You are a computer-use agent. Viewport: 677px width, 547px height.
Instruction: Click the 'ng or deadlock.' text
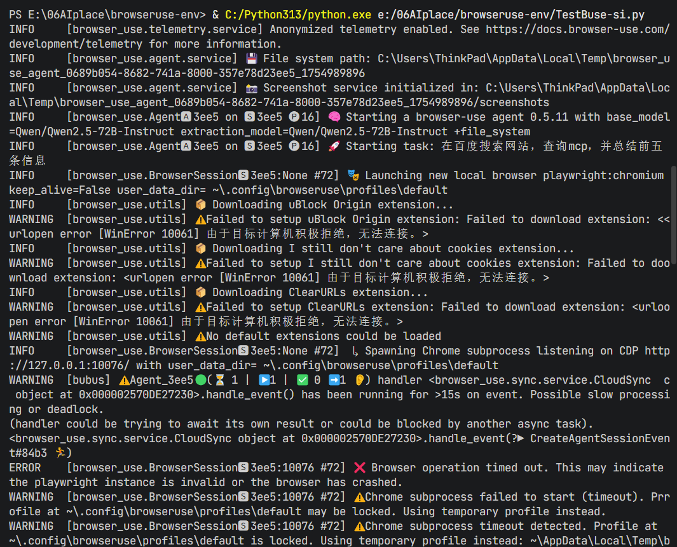[57, 410]
